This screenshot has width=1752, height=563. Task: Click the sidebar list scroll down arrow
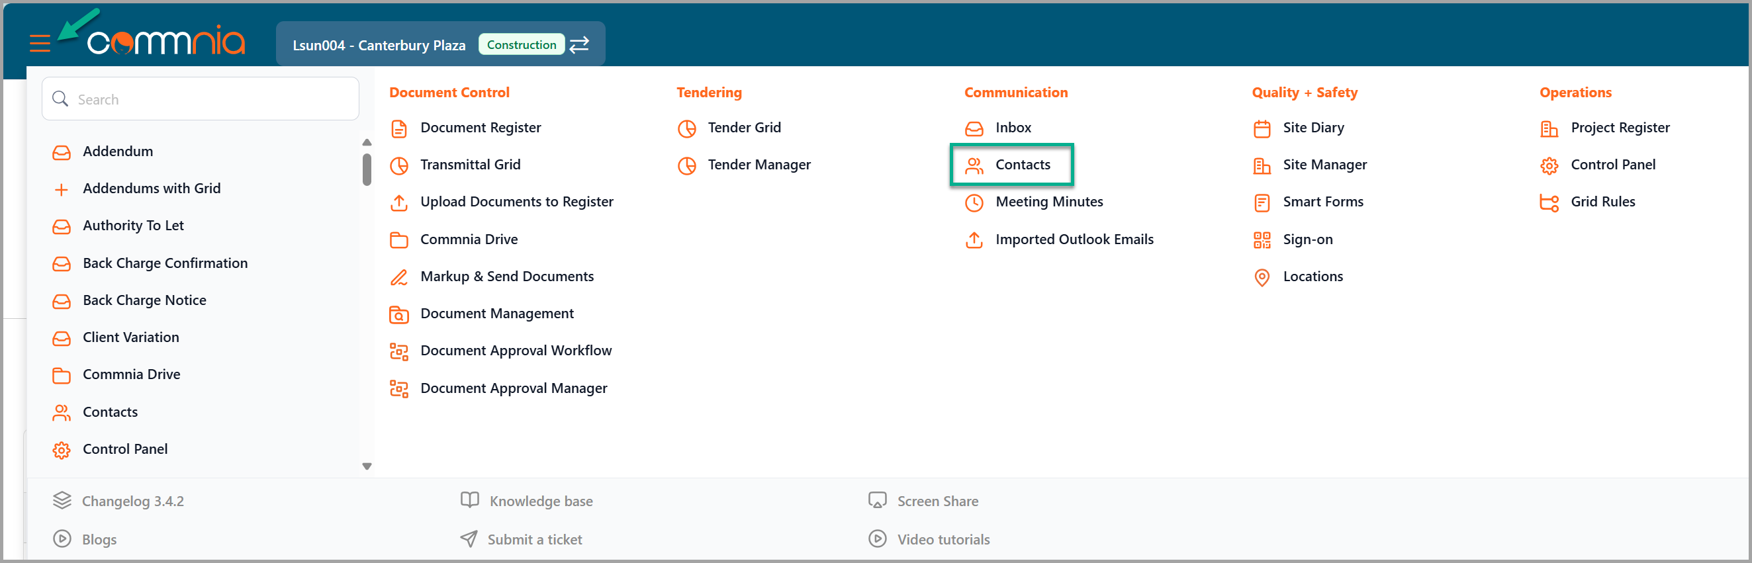click(x=367, y=466)
